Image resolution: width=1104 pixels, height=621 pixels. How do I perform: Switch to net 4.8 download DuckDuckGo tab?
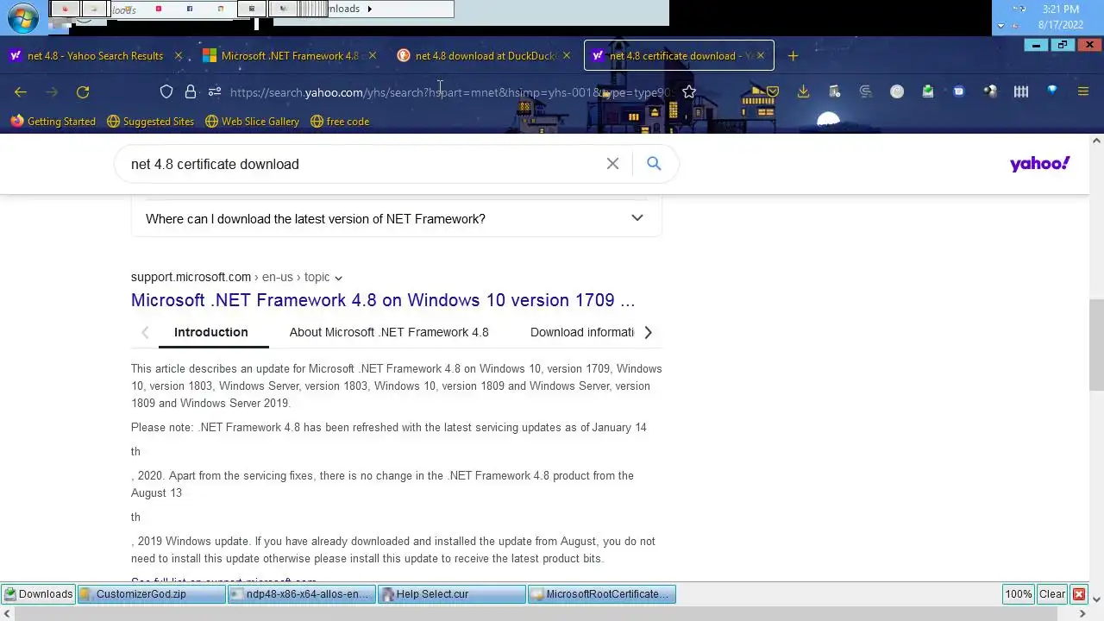(483, 56)
